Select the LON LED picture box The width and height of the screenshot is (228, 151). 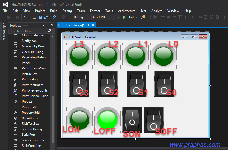(x=80, y=120)
